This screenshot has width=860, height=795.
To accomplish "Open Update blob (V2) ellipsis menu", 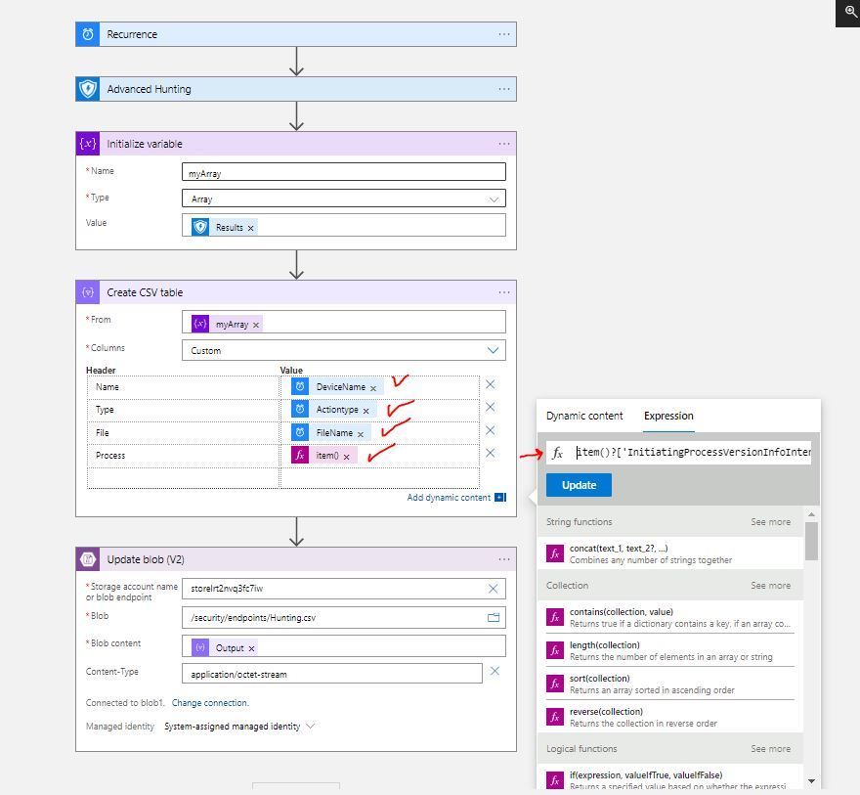I will 504,559.
